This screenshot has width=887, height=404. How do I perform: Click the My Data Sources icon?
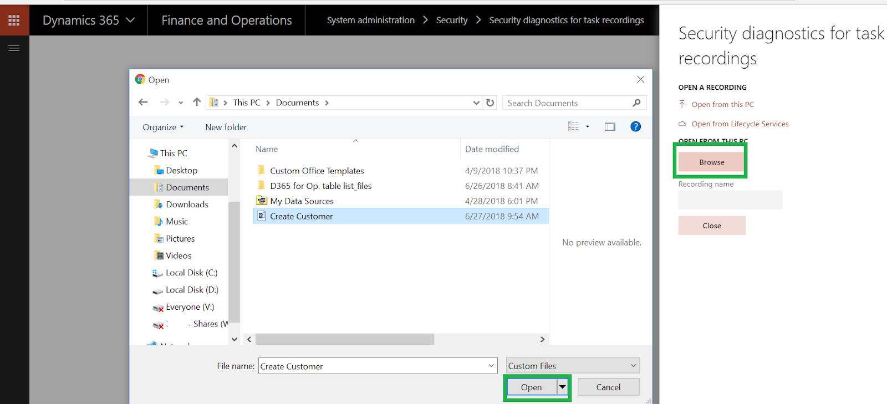tap(261, 200)
